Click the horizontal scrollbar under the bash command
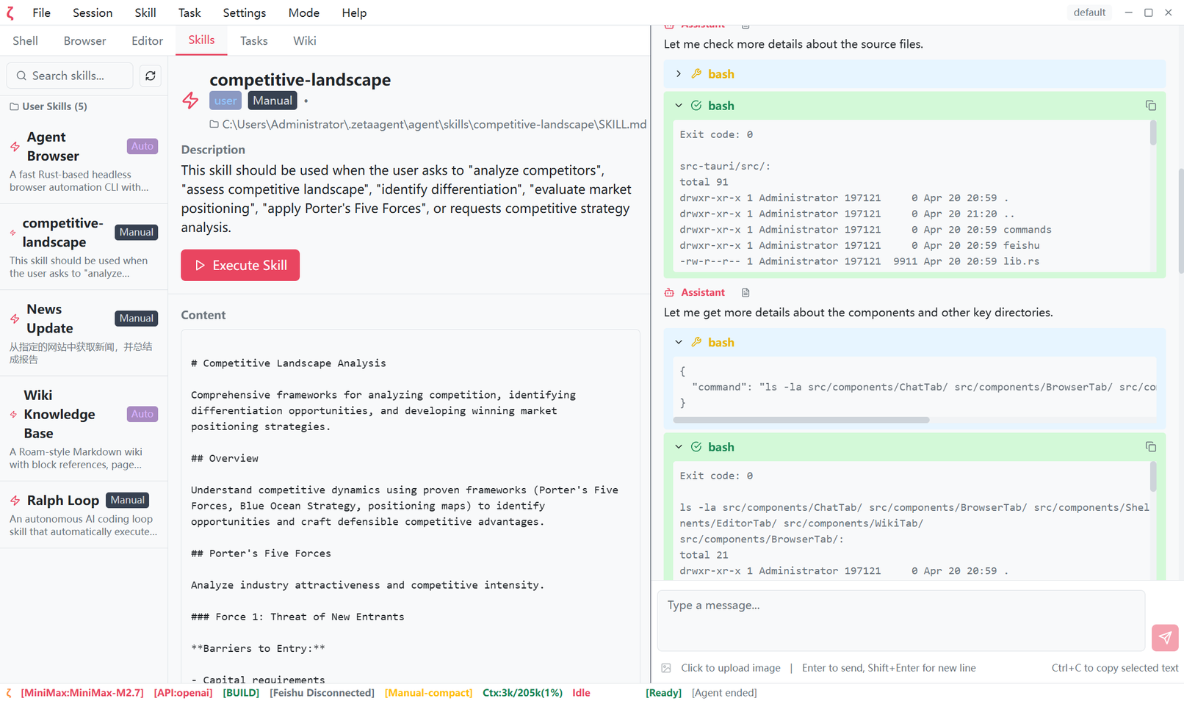This screenshot has width=1184, height=701. click(801, 420)
